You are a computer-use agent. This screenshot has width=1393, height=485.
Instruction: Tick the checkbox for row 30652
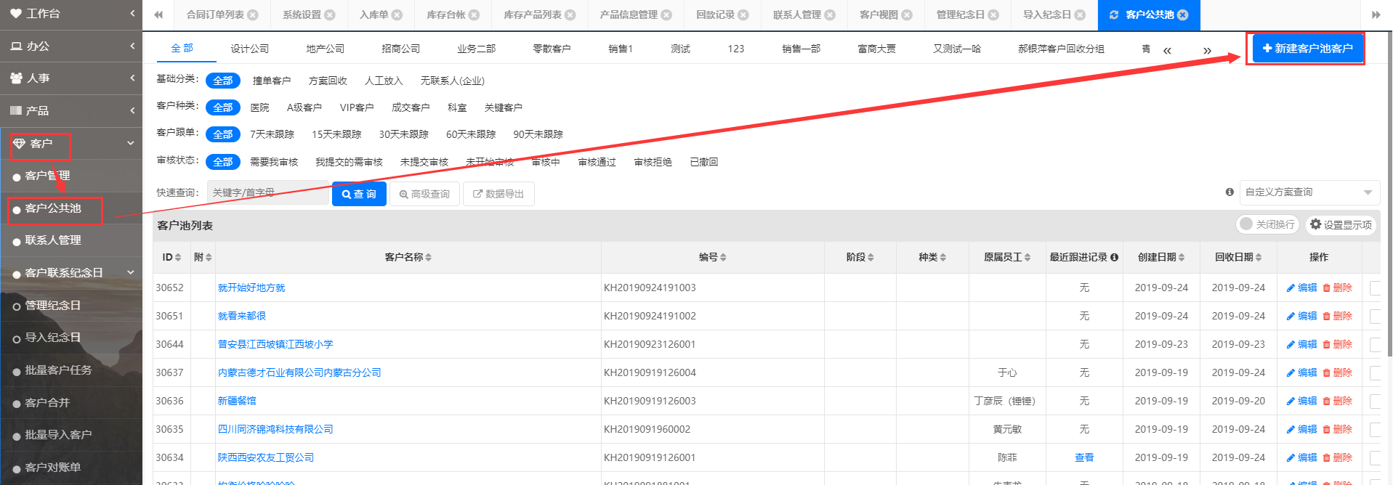pyautogui.click(x=1375, y=288)
